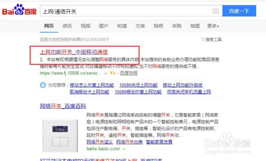Image resolution: width=266 pixels, height=161 pixels.
Task: Open suggestion 10086移动恢复上网功能
Action: click(138, 92)
